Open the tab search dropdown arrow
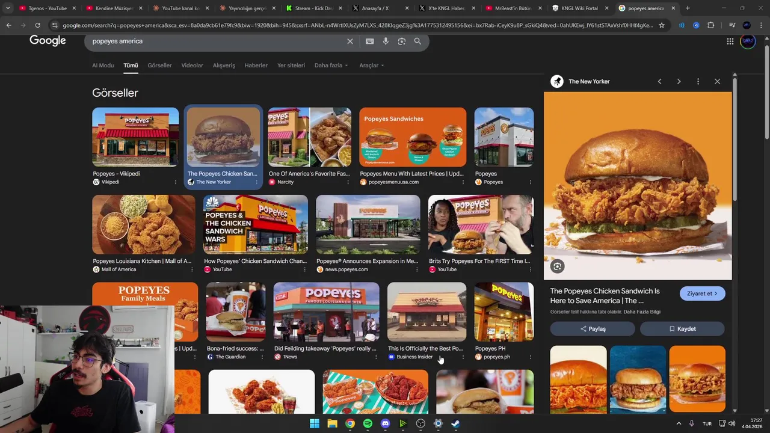 [x=8, y=8]
